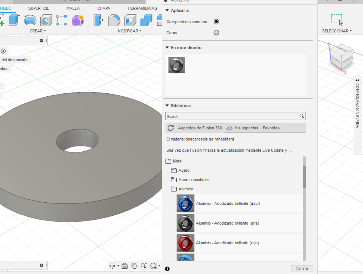
Task: Click the Pan hand icon
Action: coord(134,266)
